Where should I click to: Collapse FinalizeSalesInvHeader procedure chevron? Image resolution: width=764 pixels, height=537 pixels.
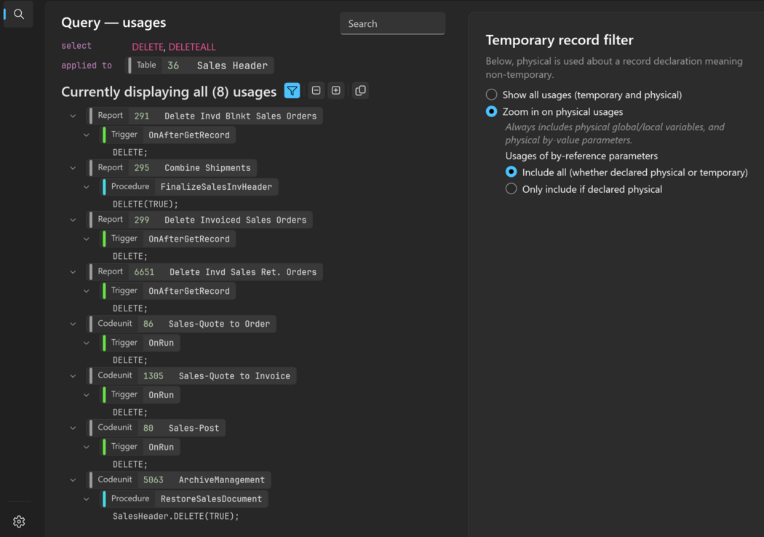pyautogui.click(x=87, y=187)
